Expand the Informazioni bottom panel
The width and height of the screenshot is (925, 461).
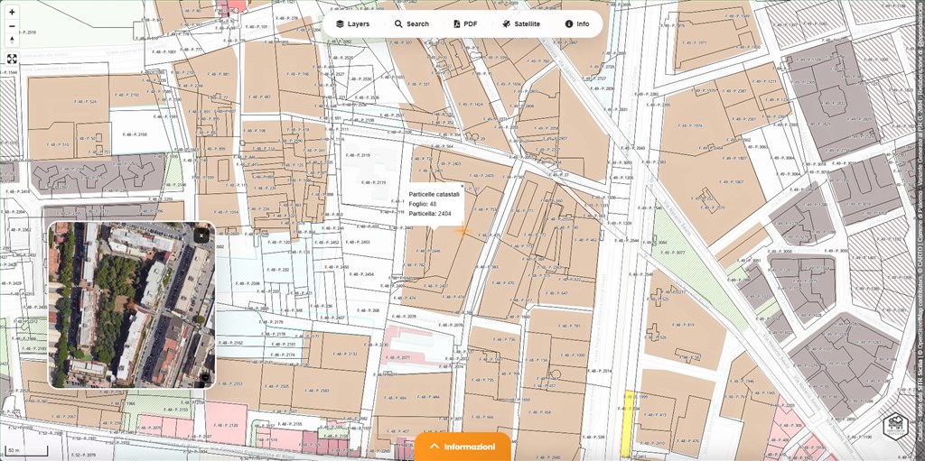[x=462, y=447]
